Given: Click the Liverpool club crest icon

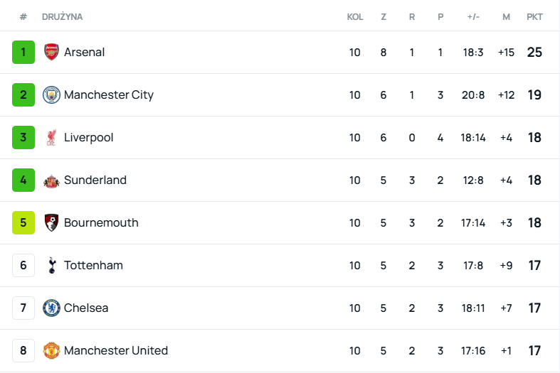Looking at the screenshot, I should 51,137.
